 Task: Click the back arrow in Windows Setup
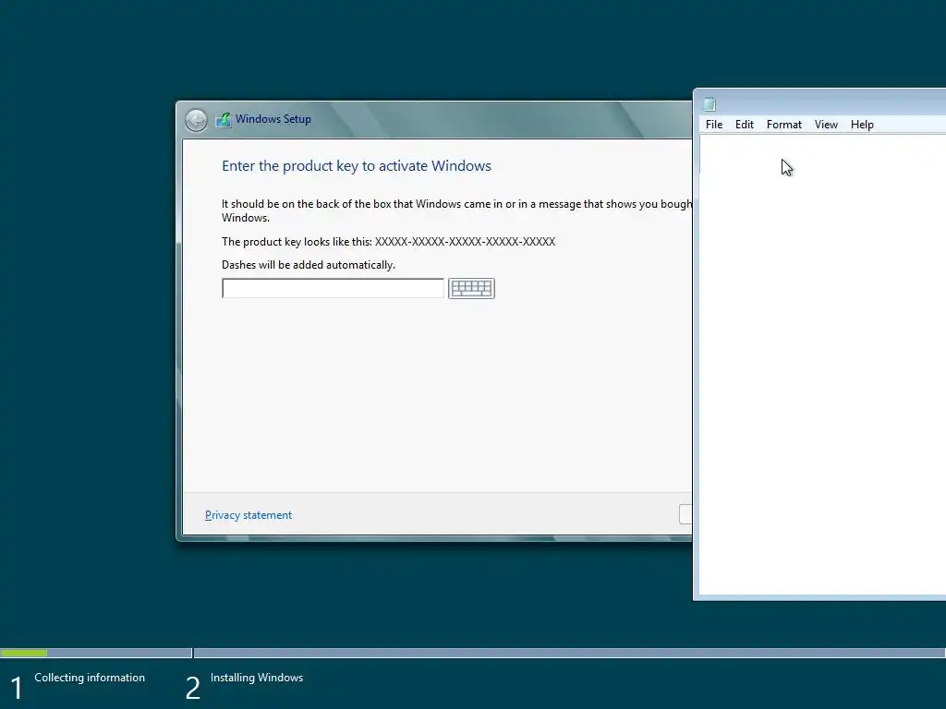point(196,120)
